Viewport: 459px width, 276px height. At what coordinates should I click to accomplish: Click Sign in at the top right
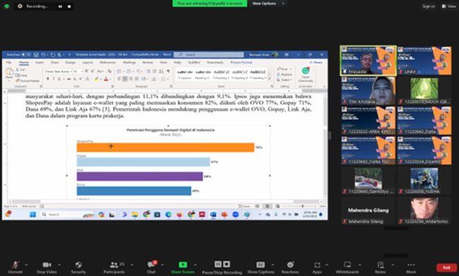(x=429, y=6)
